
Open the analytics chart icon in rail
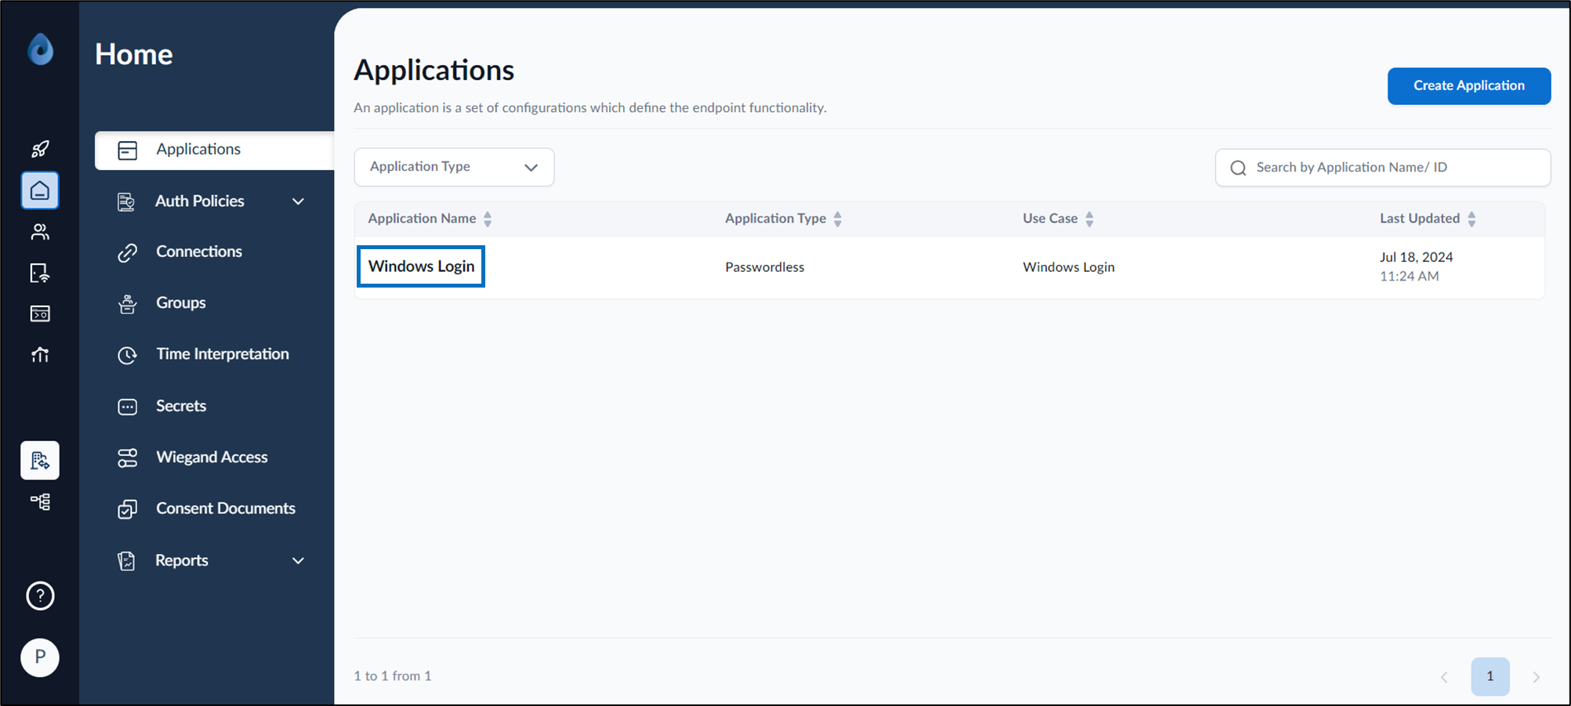click(40, 355)
